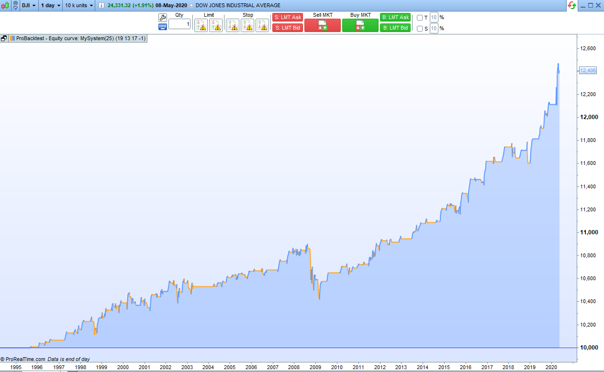Click the 12,406 current value price tag

pyautogui.click(x=588, y=70)
